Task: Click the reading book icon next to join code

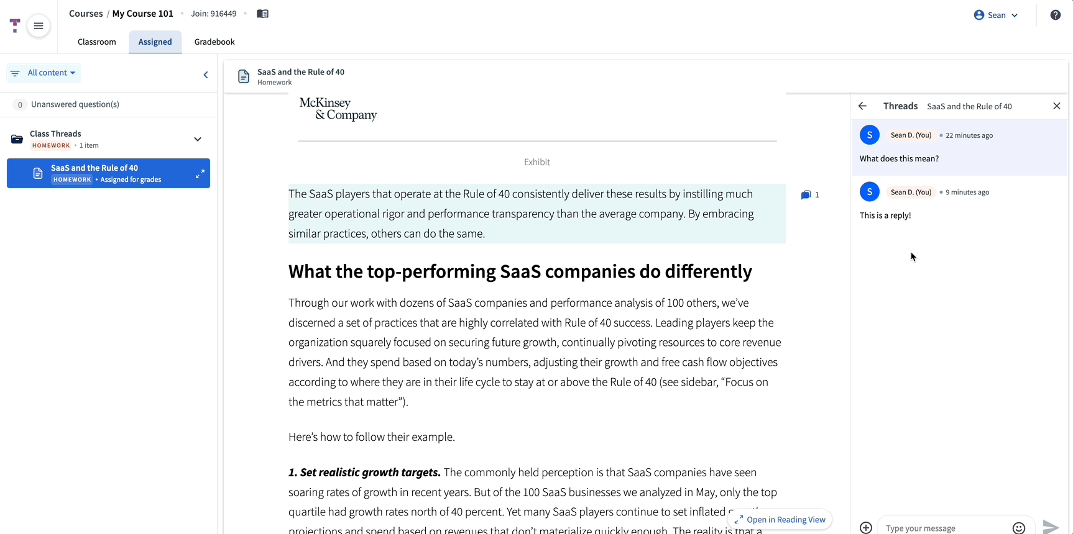Action: click(x=262, y=14)
